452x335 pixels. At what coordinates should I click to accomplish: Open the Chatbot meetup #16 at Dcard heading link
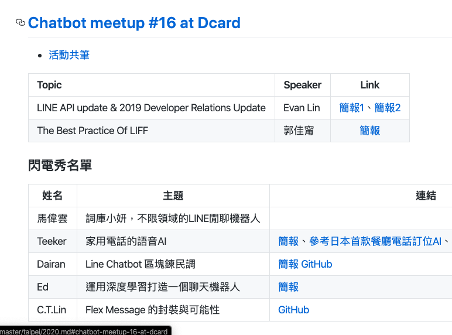pyautogui.click(x=134, y=23)
